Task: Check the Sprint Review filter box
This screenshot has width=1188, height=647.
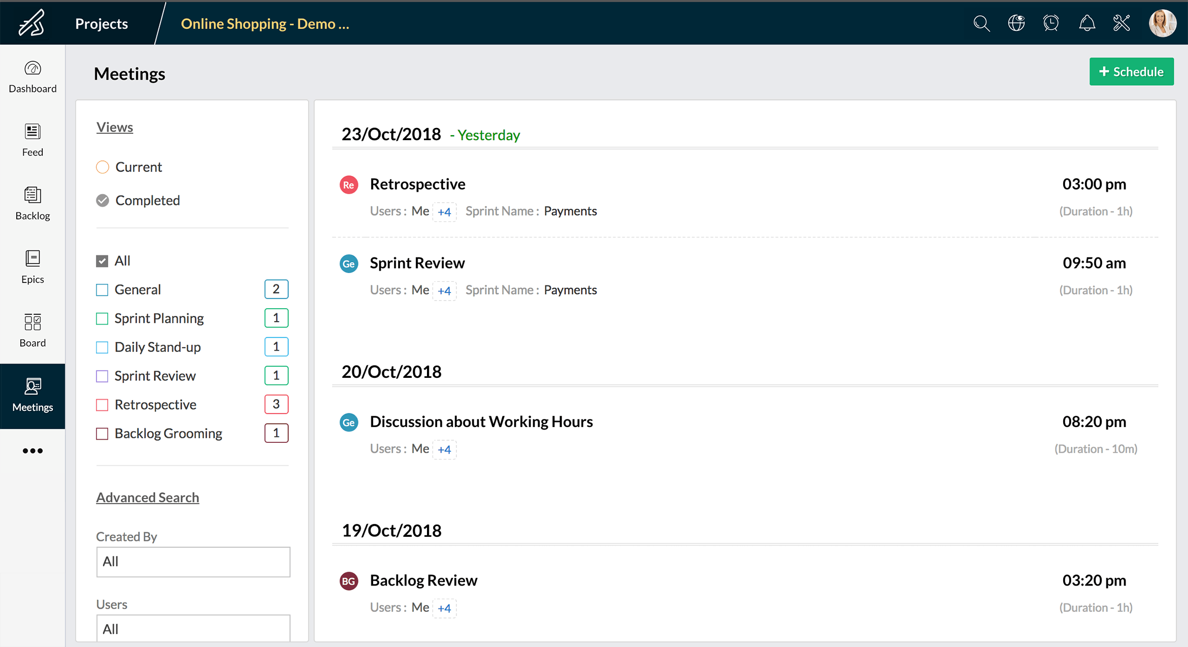Action: coord(102,376)
